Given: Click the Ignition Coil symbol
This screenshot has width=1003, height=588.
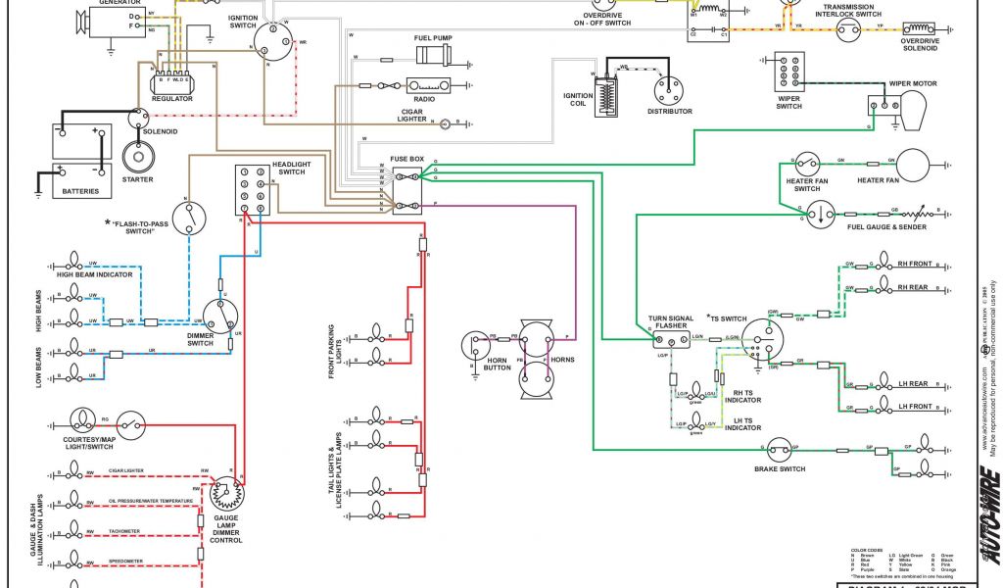Looking at the screenshot, I should pos(606,98).
